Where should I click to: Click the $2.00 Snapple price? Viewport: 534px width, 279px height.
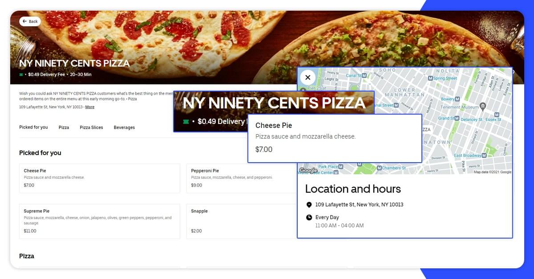[x=196, y=231]
